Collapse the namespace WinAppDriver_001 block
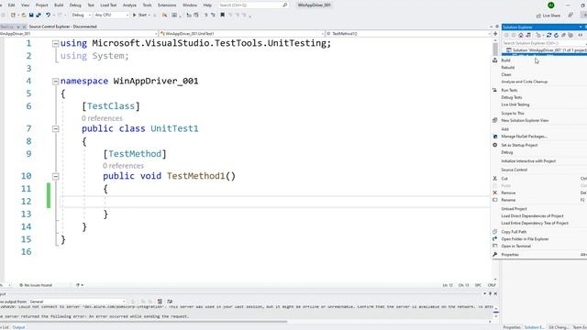The width and height of the screenshot is (587, 330). click(55, 82)
